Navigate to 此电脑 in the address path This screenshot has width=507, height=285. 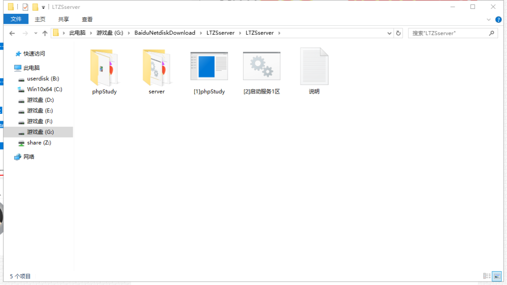coord(77,33)
